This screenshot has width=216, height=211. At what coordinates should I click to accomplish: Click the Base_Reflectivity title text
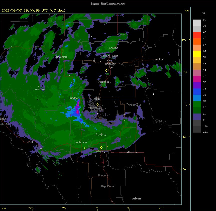pyautogui.click(x=108, y=4)
